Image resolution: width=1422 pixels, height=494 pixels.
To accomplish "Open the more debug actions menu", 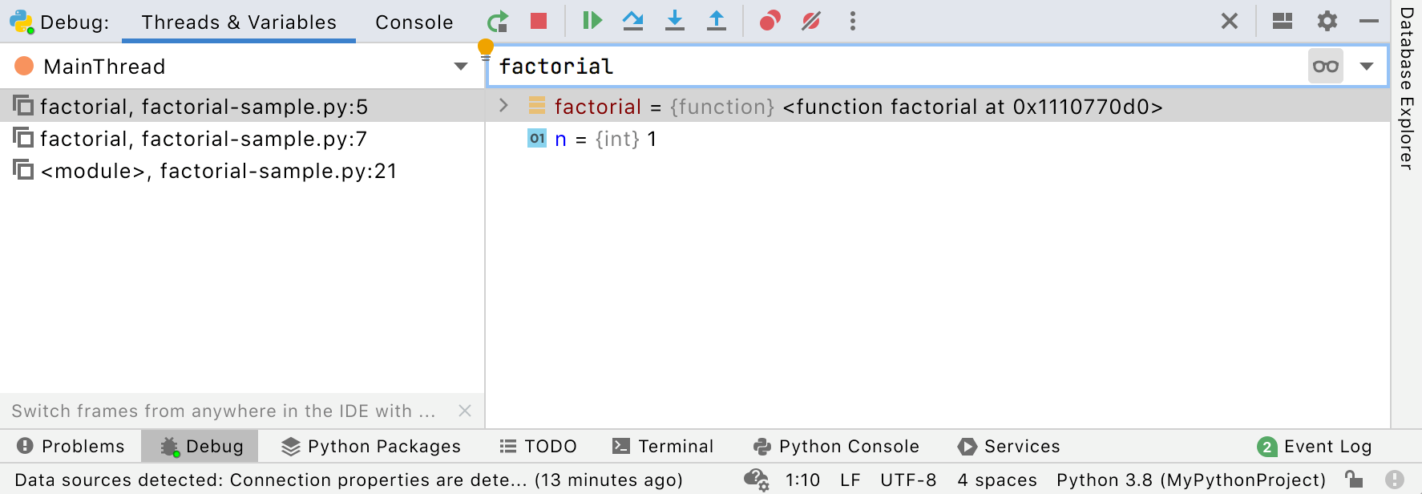I will point(853,22).
